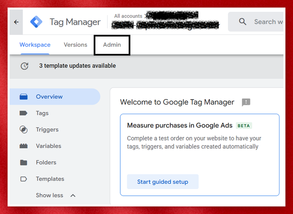This screenshot has height=214, width=293.
Task: Click the back arrow icon
Action: pyautogui.click(x=16, y=22)
